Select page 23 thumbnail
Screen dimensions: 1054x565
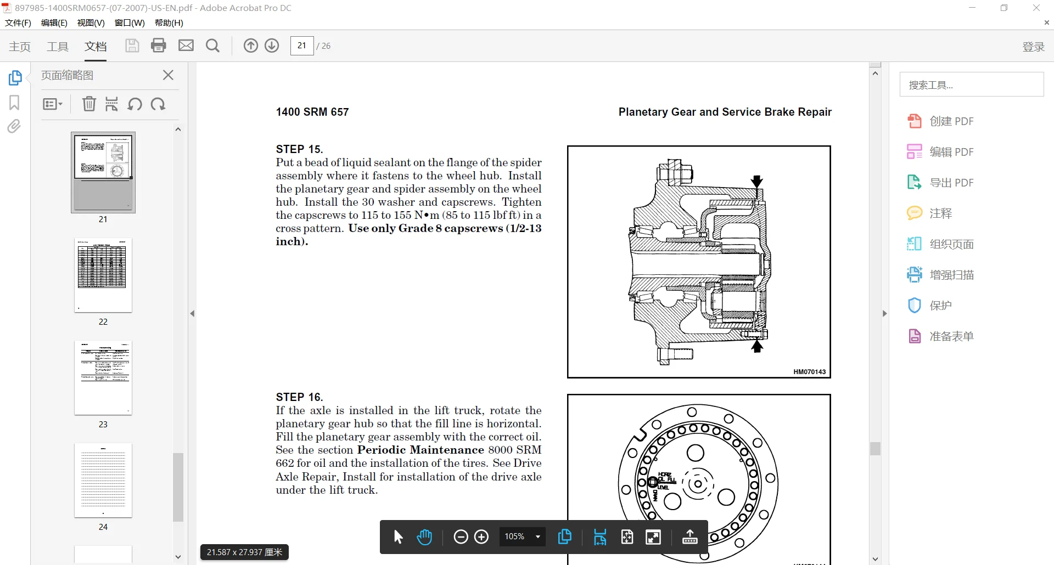point(103,378)
